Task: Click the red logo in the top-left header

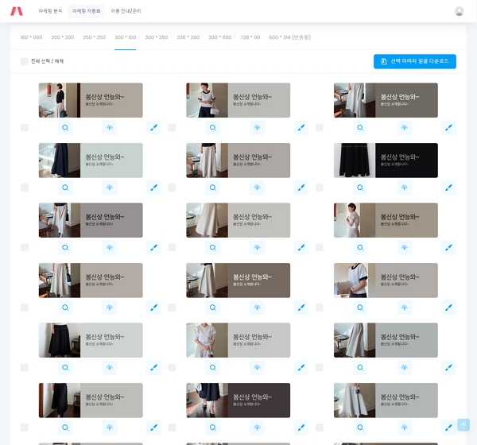Action: click(17, 11)
